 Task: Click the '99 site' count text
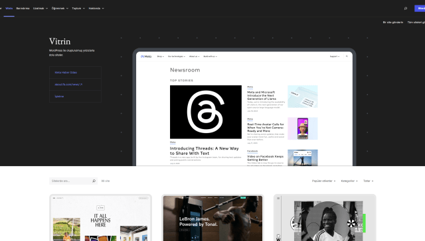[106, 181]
